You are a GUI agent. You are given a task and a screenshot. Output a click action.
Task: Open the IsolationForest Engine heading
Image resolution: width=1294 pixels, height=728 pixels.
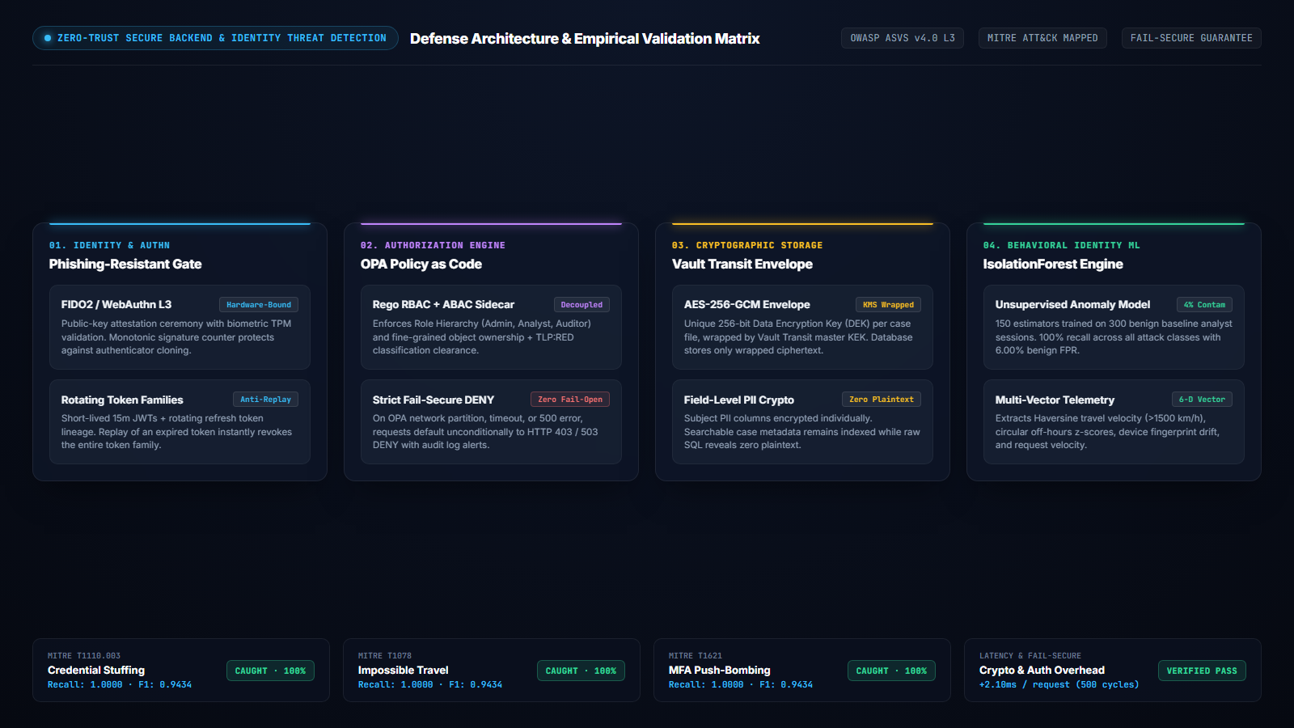pyautogui.click(x=1053, y=265)
